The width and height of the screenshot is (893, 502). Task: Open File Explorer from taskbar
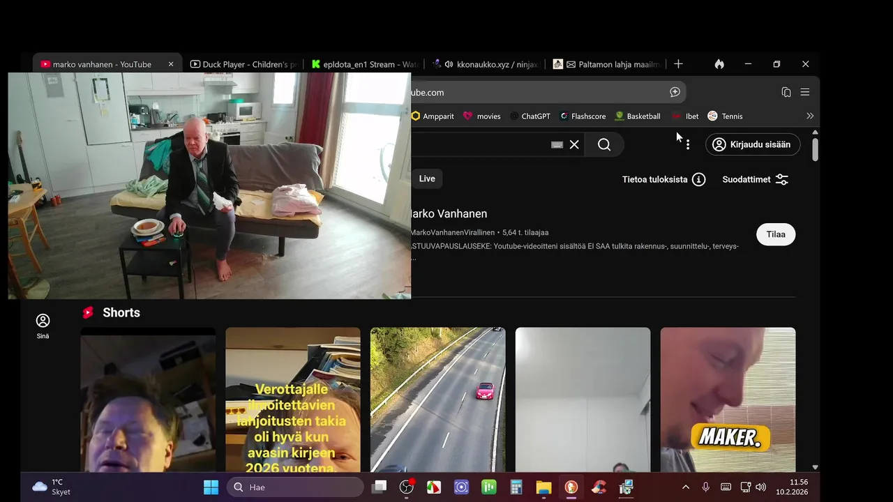tap(543, 487)
